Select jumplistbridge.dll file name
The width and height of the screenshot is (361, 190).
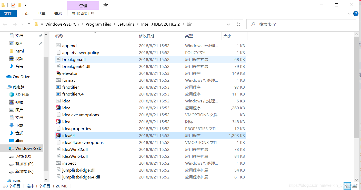click(x=79, y=170)
